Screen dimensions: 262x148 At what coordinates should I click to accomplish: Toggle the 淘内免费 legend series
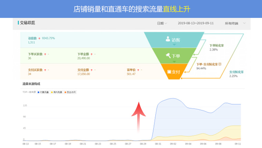pyautogui.click(x=55, y=92)
